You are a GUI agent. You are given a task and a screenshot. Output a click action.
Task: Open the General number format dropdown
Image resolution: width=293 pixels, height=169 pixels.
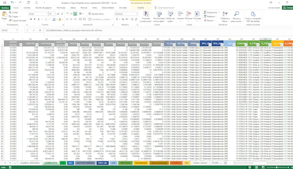[137, 14]
